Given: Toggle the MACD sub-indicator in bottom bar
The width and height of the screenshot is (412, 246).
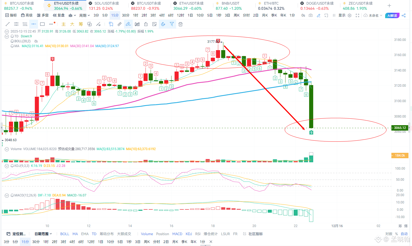Looking at the screenshot, I should 177,234.
